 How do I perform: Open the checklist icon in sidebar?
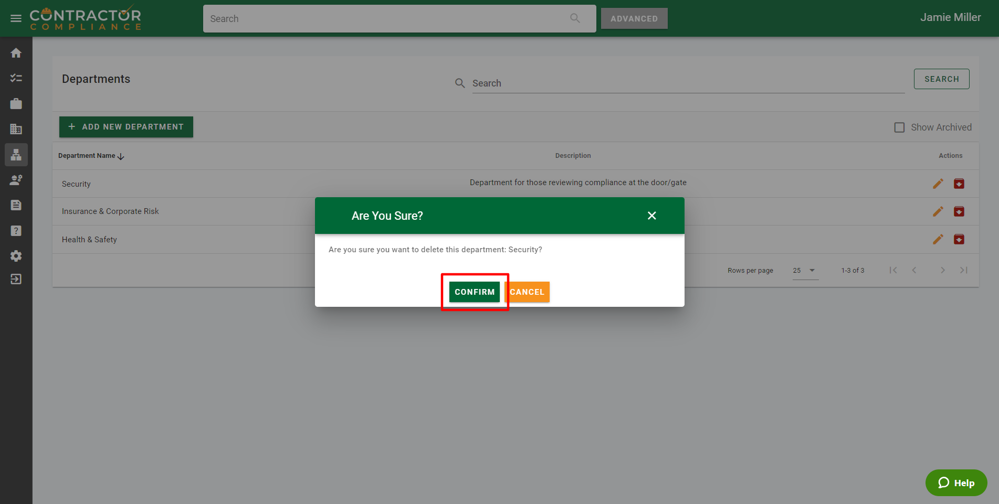click(16, 78)
